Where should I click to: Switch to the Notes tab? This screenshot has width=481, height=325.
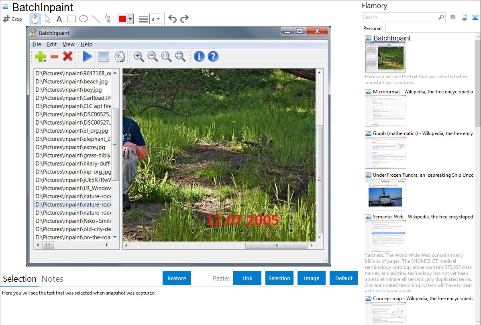pos(52,279)
